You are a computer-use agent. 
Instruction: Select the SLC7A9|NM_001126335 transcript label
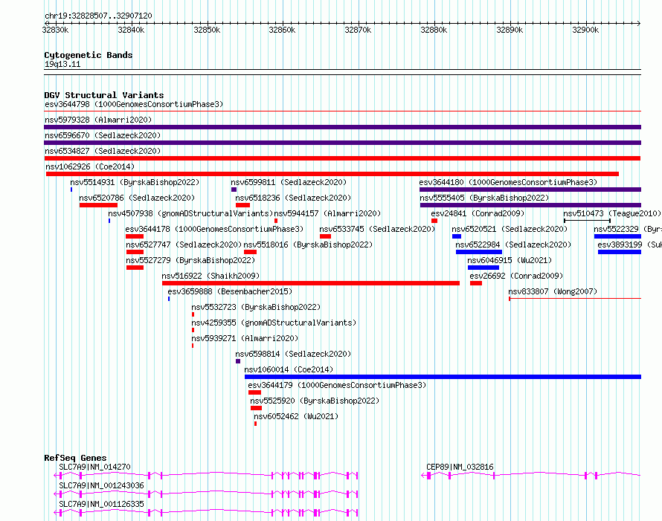[101, 504]
